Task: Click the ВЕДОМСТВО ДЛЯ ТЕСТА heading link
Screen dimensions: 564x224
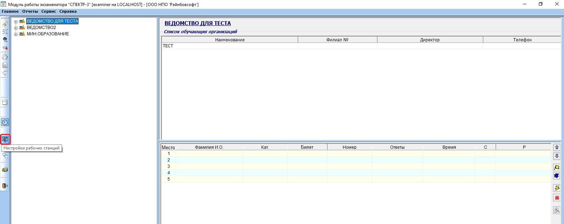Action: (x=198, y=23)
